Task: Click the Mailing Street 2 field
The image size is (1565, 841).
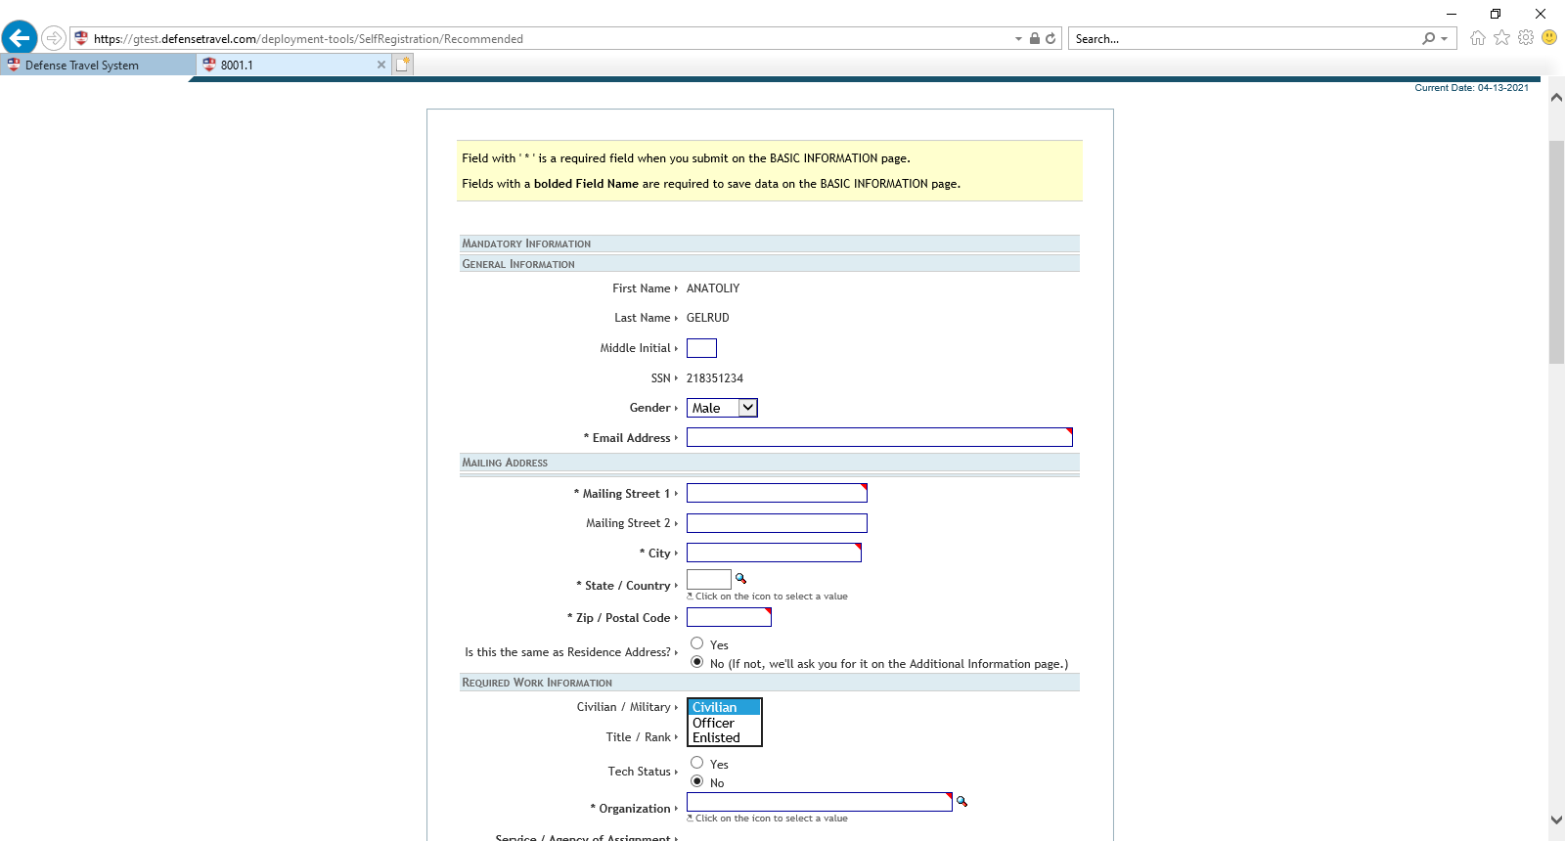Action: point(777,523)
